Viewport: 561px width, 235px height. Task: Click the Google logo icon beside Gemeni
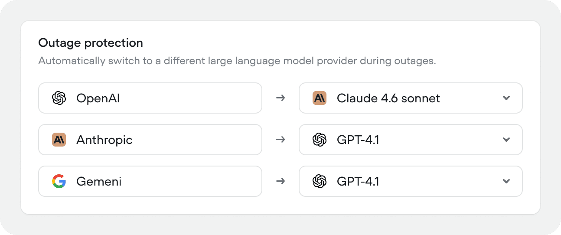(59, 181)
